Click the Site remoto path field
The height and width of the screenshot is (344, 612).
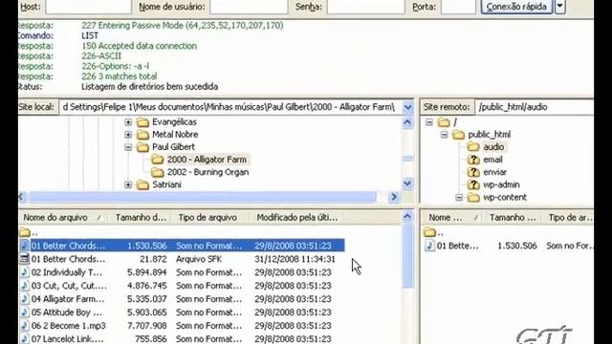point(534,107)
